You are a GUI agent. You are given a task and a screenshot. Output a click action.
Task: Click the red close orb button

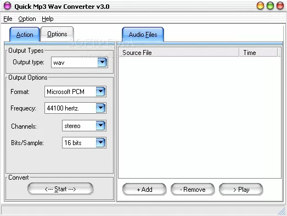[280, 5]
